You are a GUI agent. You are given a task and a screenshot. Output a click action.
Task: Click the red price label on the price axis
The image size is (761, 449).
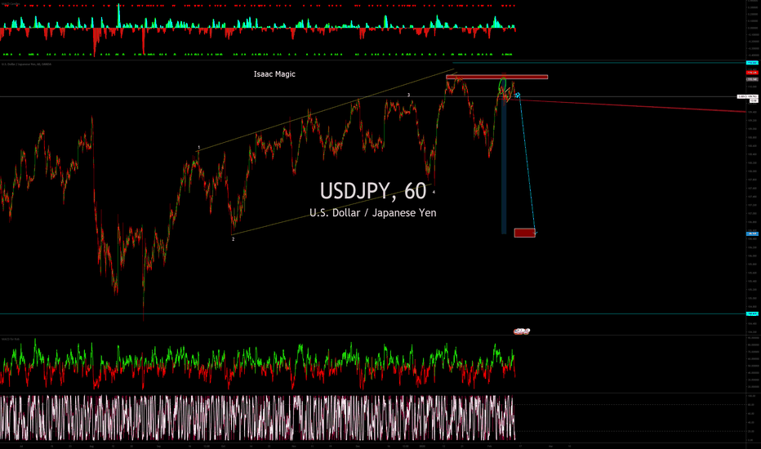pos(752,73)
